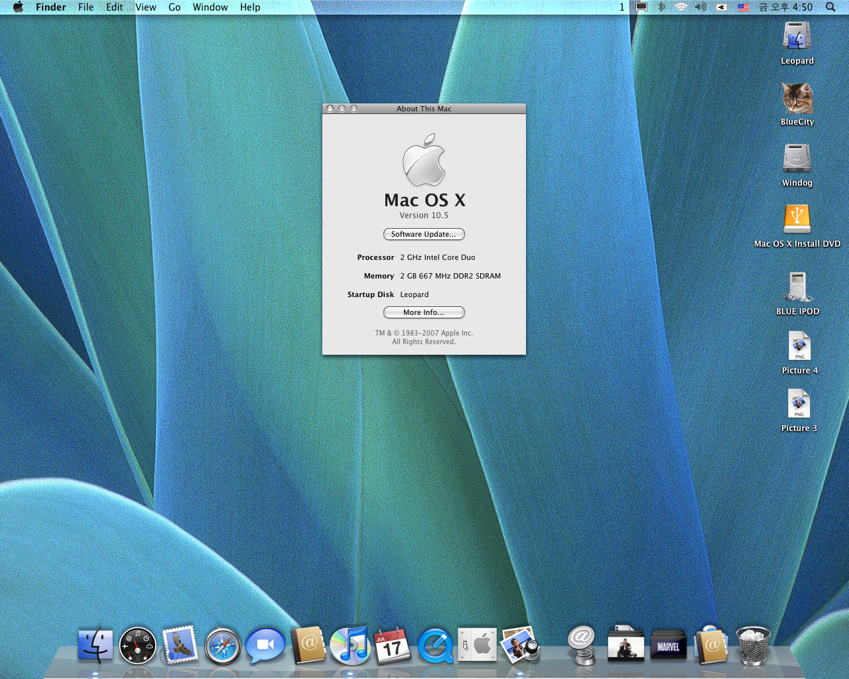Open the Edit menu
Viewport: 849px width, 679px height.
click(114, 7)
